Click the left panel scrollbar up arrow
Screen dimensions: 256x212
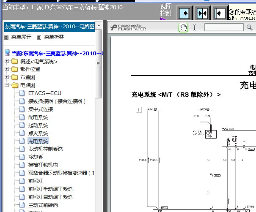pos(99,25)
